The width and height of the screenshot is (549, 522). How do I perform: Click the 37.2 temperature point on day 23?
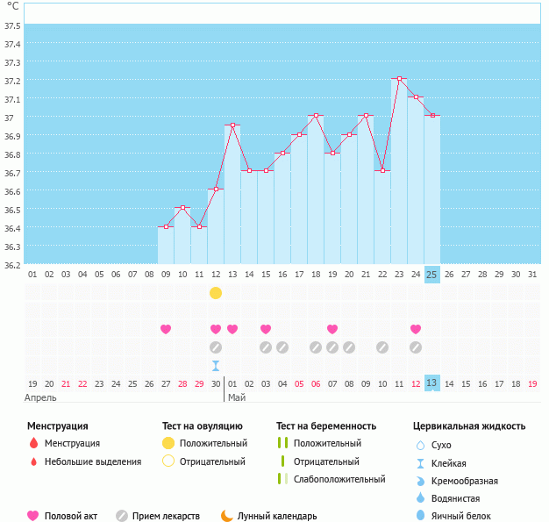pos(399,79)
